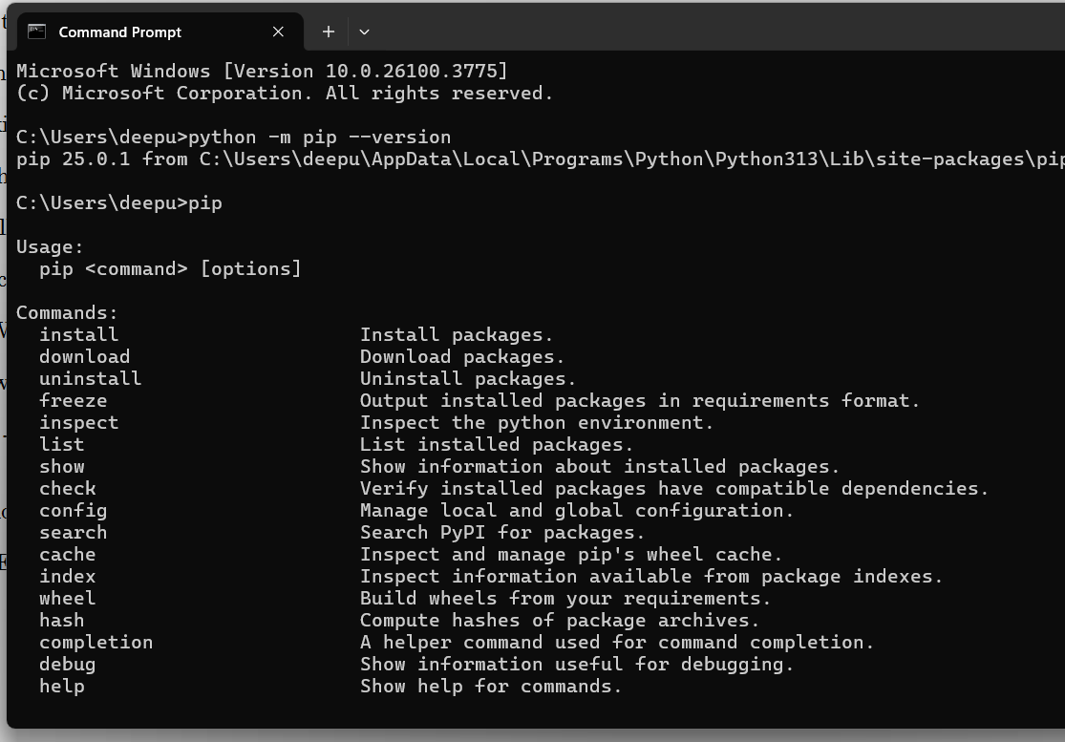Image resolution: width=1065 pixels, height=742 pixels.
Task: Click the 'Search PyPI for packages.' description
Action: [502, 532]
